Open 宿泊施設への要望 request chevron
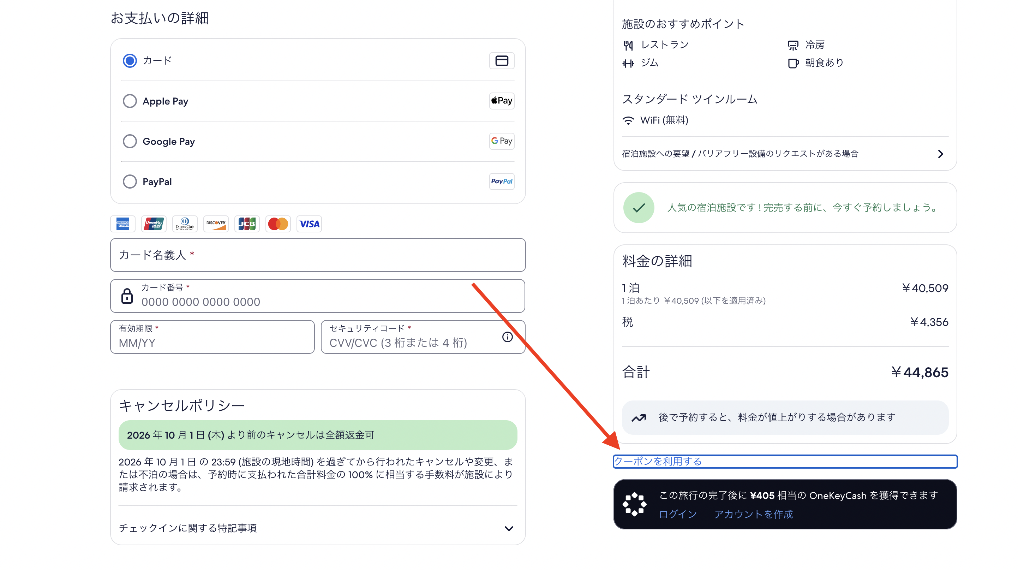 coord(941,154)
